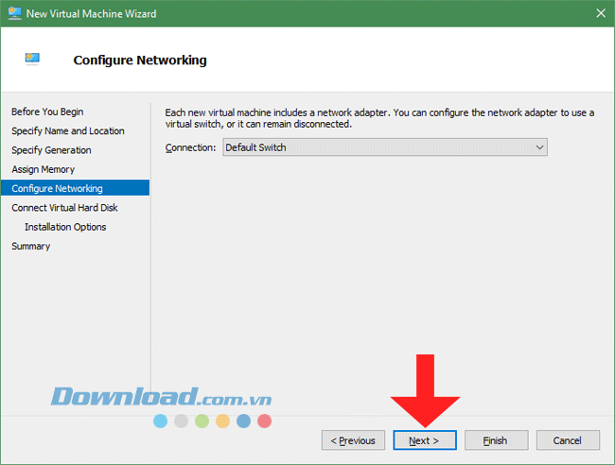Click the Connection dropdown arrow
Viewport: 615px width, 465px height.
[539, 147]
